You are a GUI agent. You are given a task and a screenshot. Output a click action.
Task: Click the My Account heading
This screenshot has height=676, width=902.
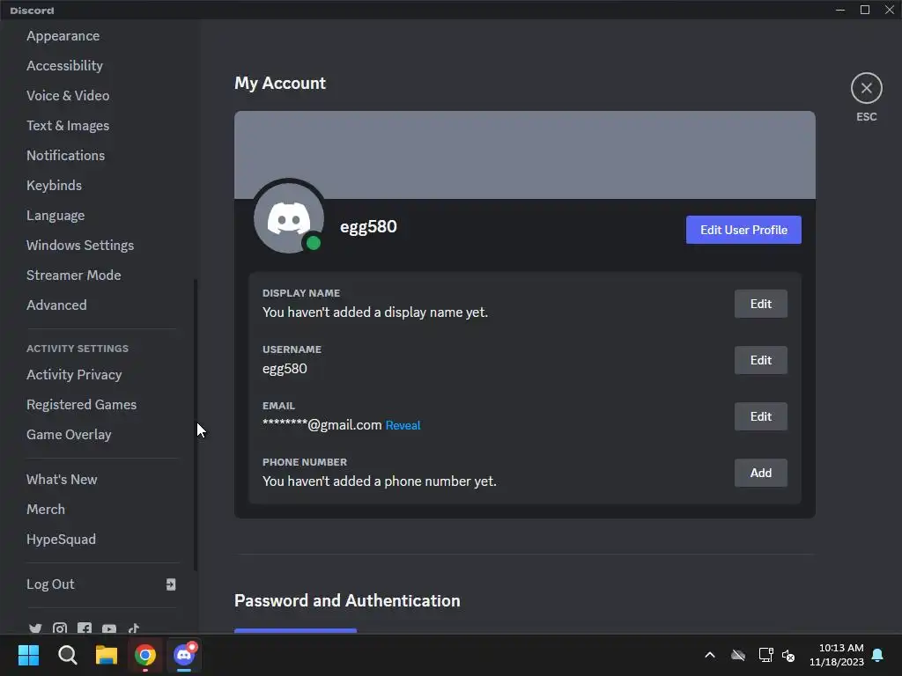[x=280, y=84]
